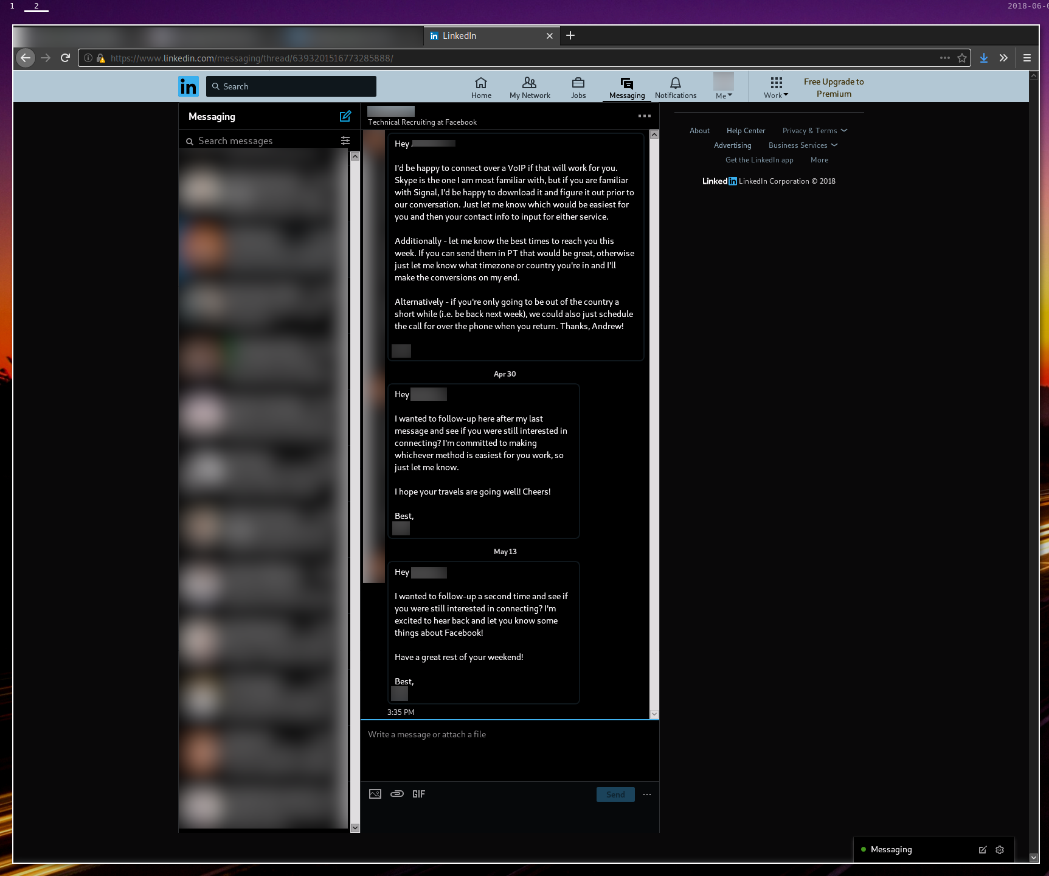1049x876 pixels.
Task: Go back with browser back arrow
Action: click(x=25, y=58)
